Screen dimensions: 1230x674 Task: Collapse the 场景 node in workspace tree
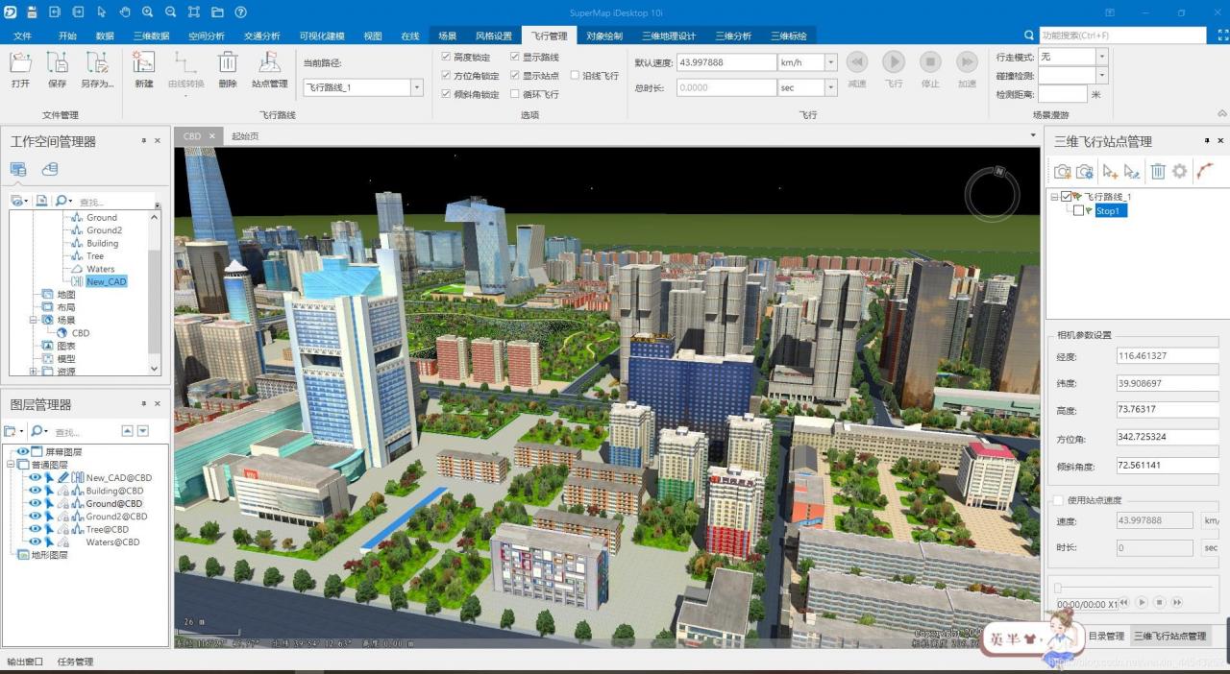34,320
